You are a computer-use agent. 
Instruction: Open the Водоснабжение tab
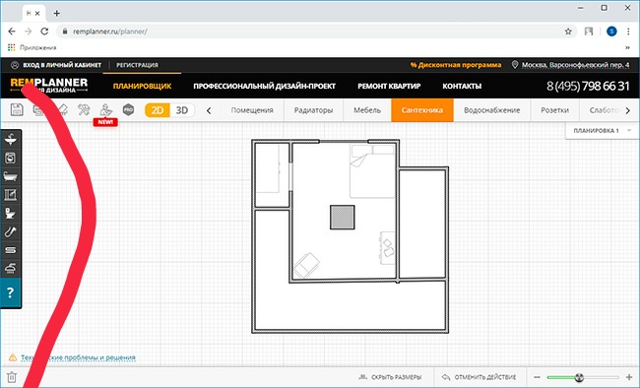pyautogui.click(x=492, y=110)
